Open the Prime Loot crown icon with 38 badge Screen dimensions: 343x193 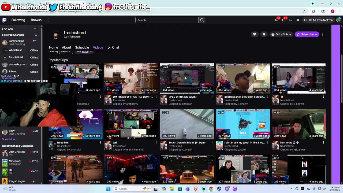277,20
